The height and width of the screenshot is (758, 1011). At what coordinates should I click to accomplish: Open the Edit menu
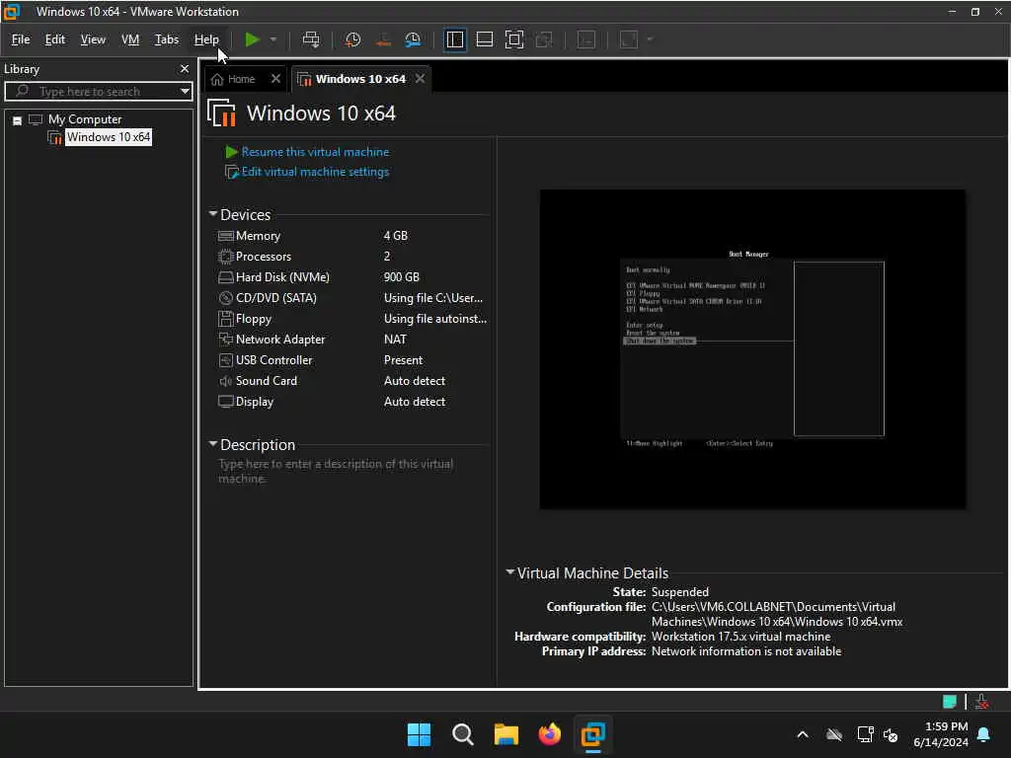55,39
